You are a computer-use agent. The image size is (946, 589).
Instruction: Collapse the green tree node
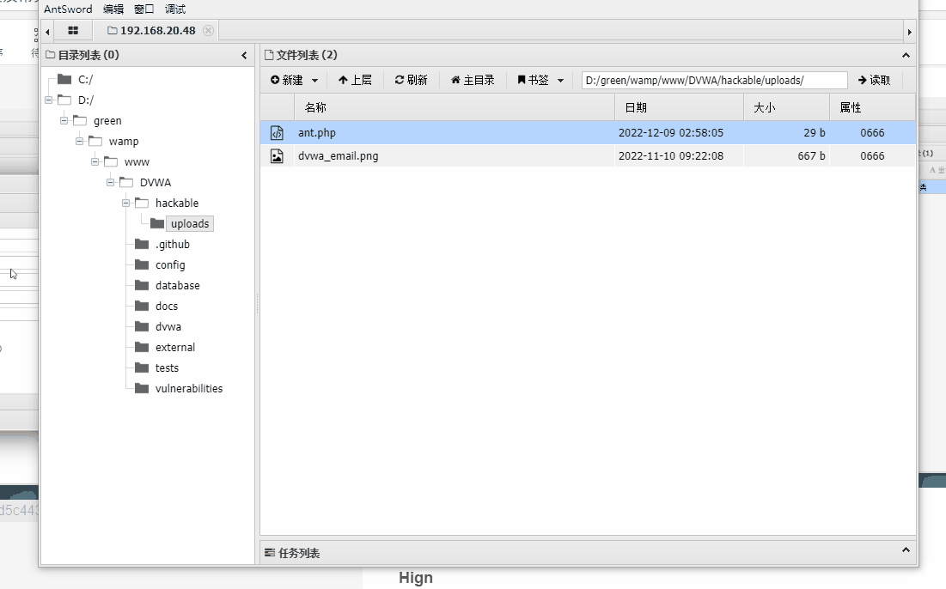64,120
